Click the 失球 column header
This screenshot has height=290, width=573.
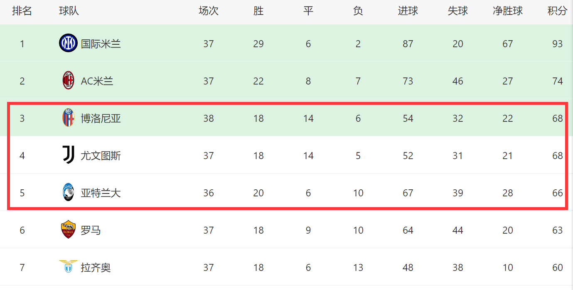pyautogui.click(x=458, y=11)
